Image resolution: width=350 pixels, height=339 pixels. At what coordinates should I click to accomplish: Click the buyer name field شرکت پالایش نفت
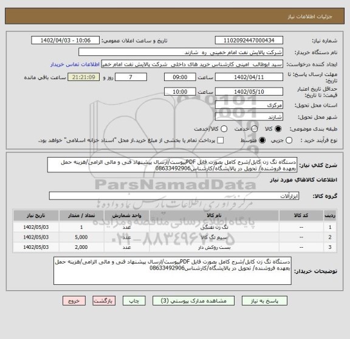click(181, 52)
